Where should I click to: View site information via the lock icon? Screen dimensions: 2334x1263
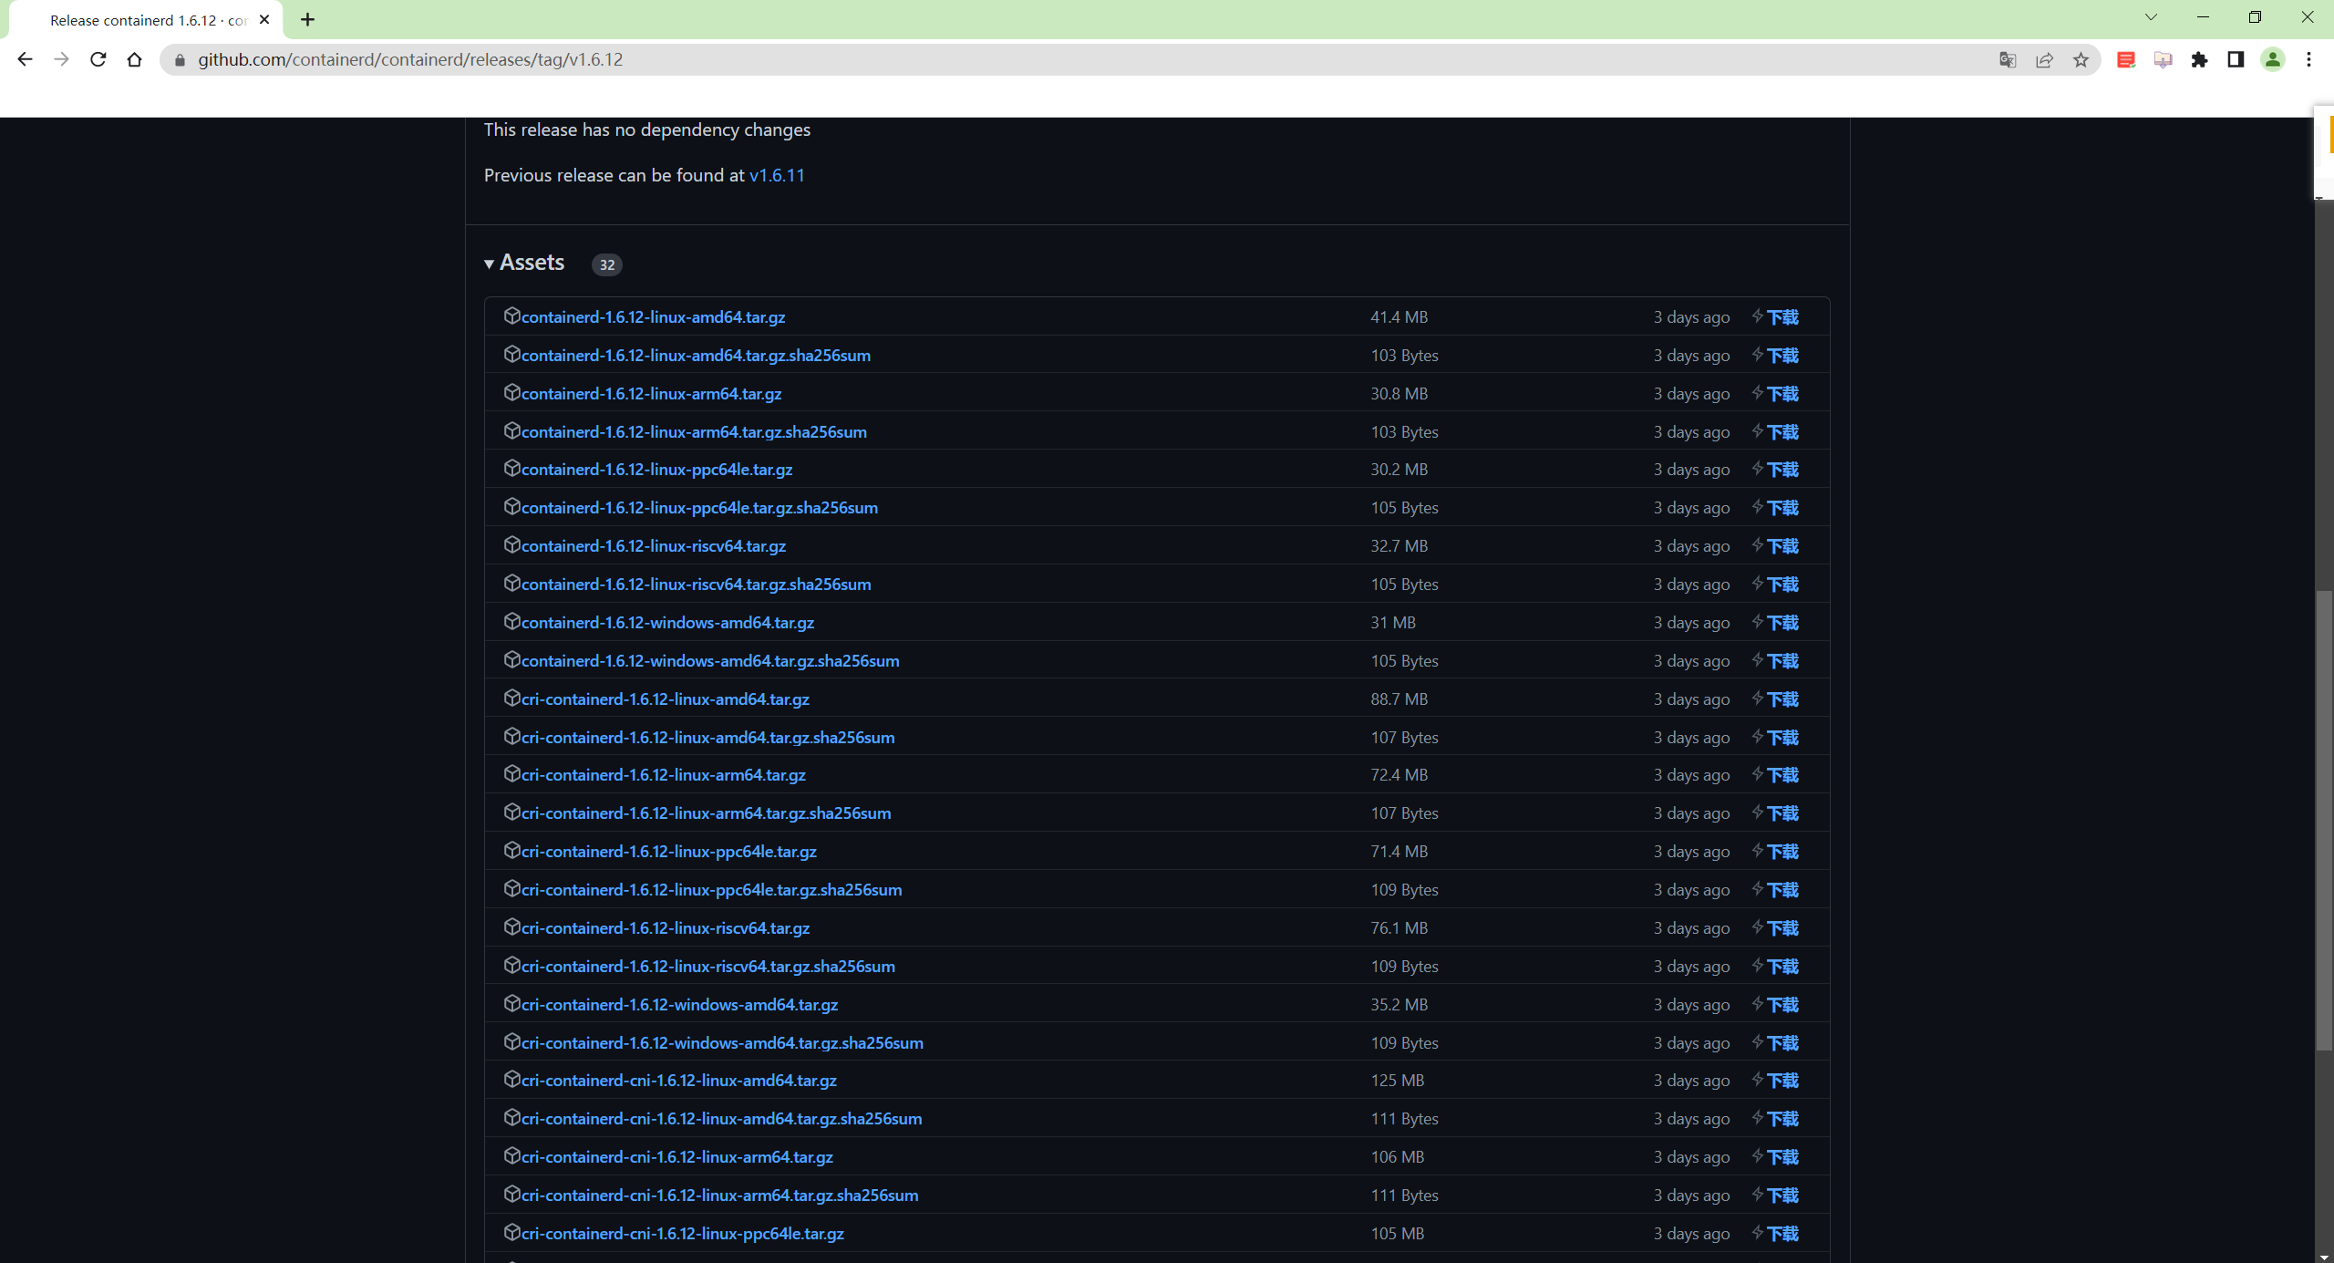[x=180, y=59]
